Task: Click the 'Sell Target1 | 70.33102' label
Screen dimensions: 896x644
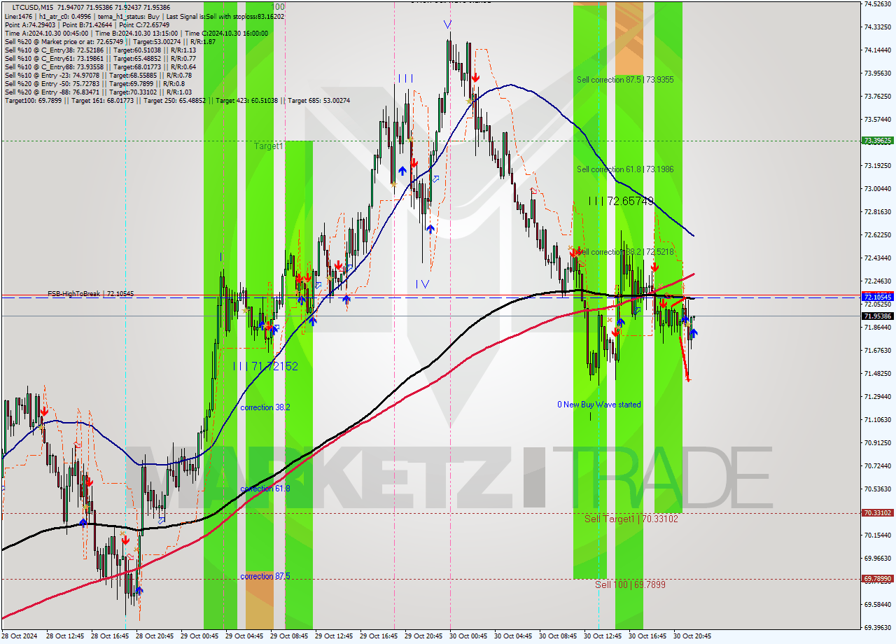Action: pyautogui.click(x=631, y=519)
